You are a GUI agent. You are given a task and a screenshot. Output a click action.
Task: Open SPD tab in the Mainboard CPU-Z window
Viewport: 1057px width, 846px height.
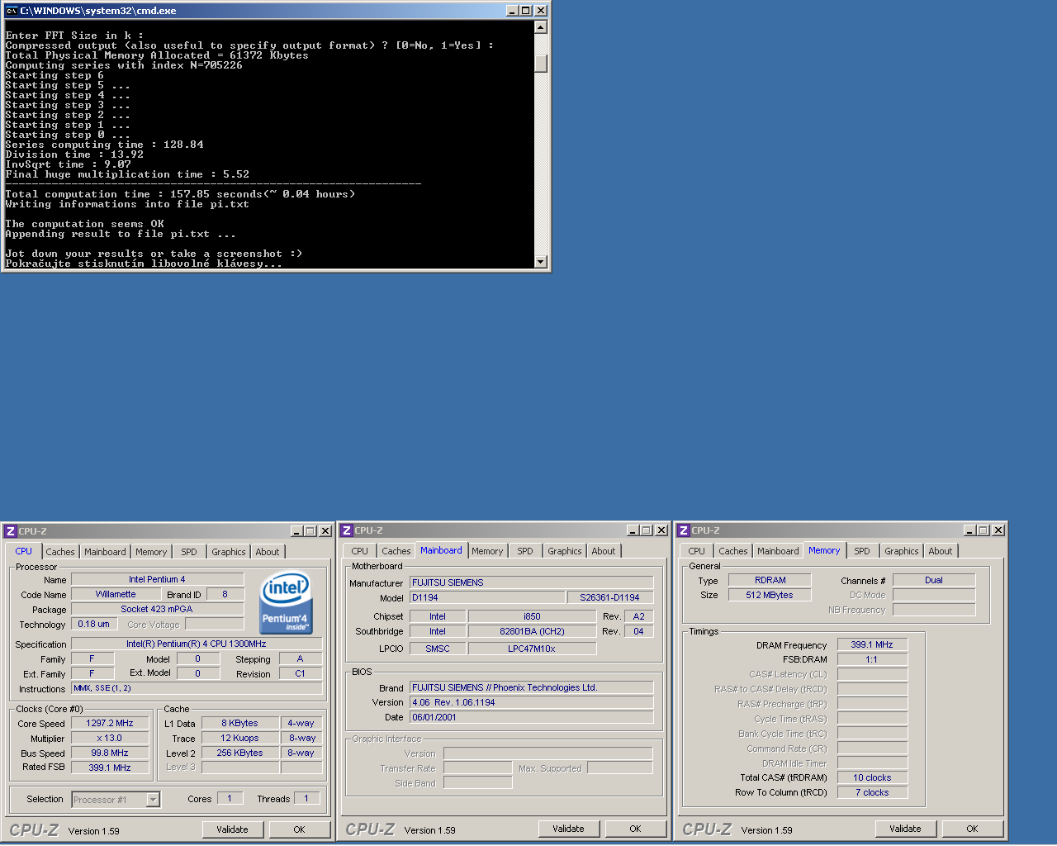point(525,551)
